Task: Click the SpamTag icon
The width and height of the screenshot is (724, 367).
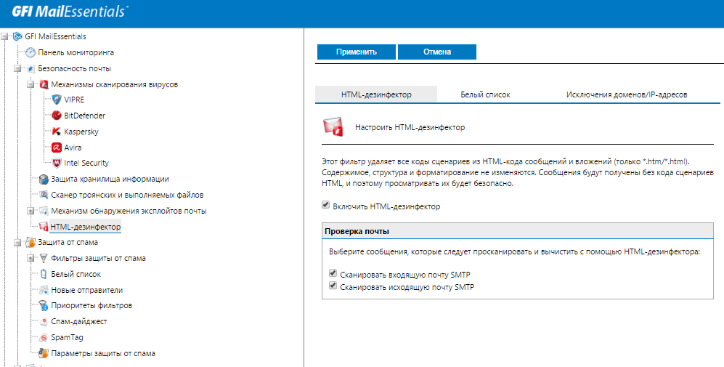Action: click(44, 337)
